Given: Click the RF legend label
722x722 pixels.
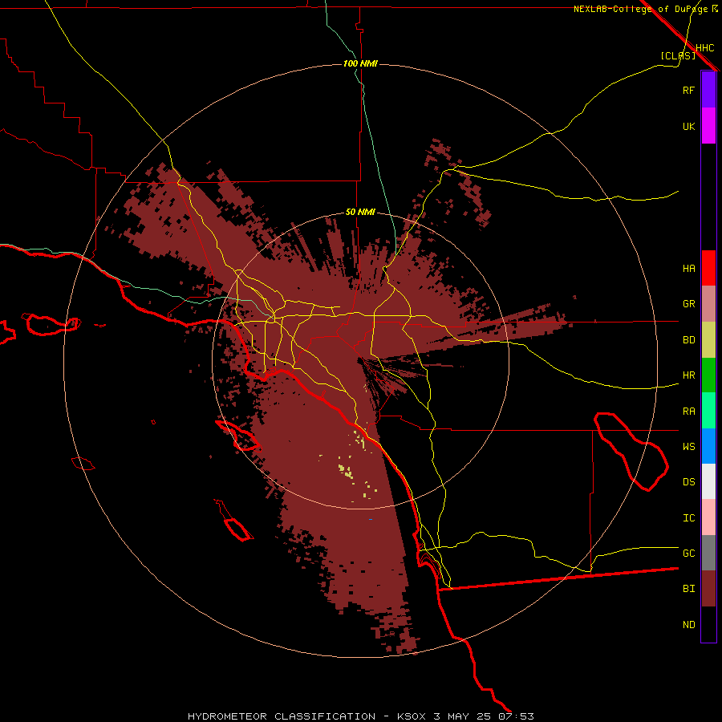Looking at the screenshot, I should (x=688, y=90).
